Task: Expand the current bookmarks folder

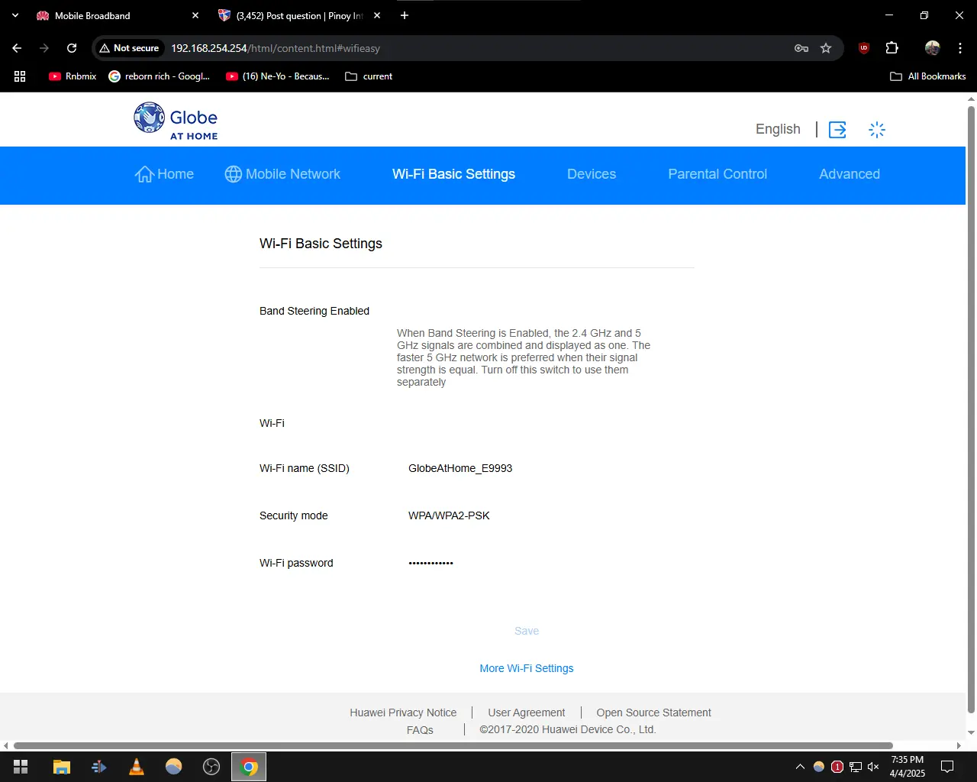Action: pos(369,76)
